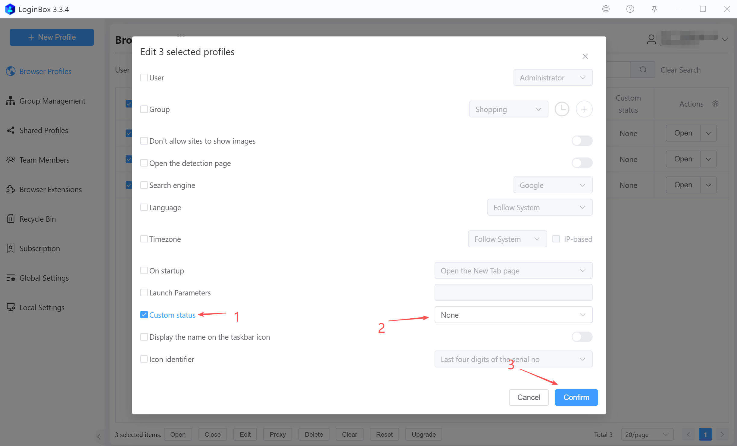Open Browser Extensions in sidebar
The height and width of the screenshot is (446, 737).
pos(50,189)
